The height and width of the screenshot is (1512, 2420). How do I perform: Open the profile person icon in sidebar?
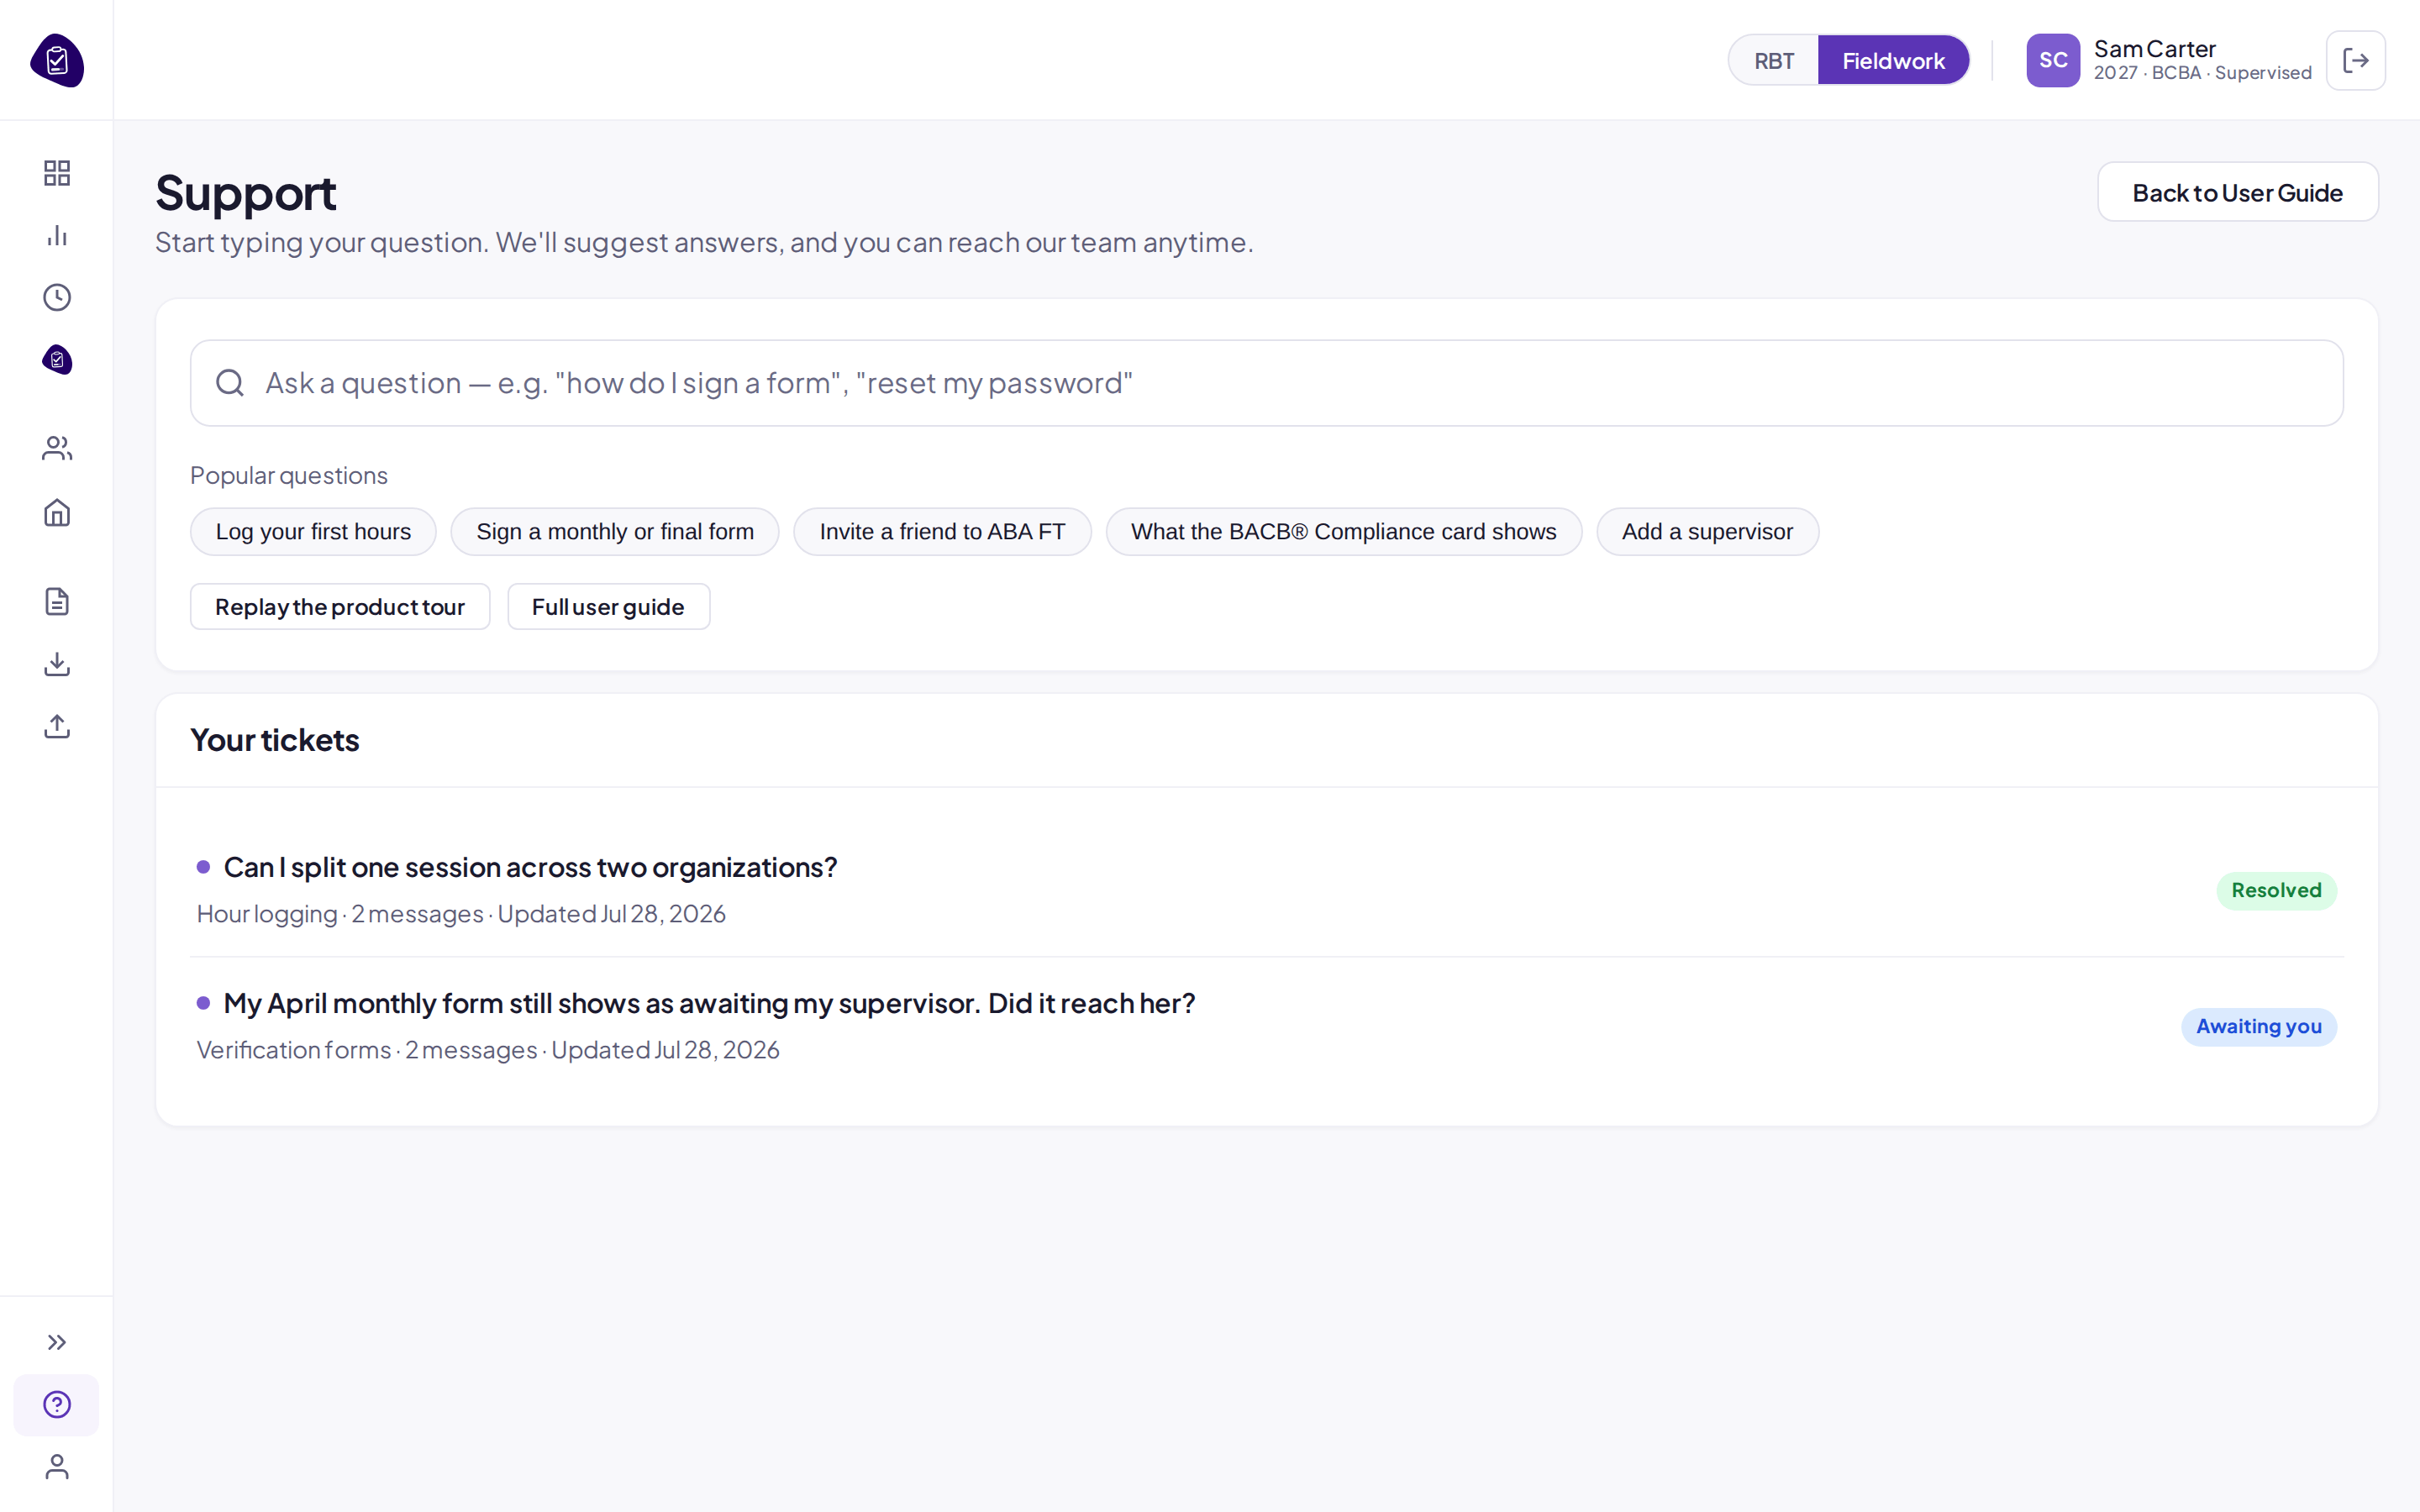click(57, 1467)
